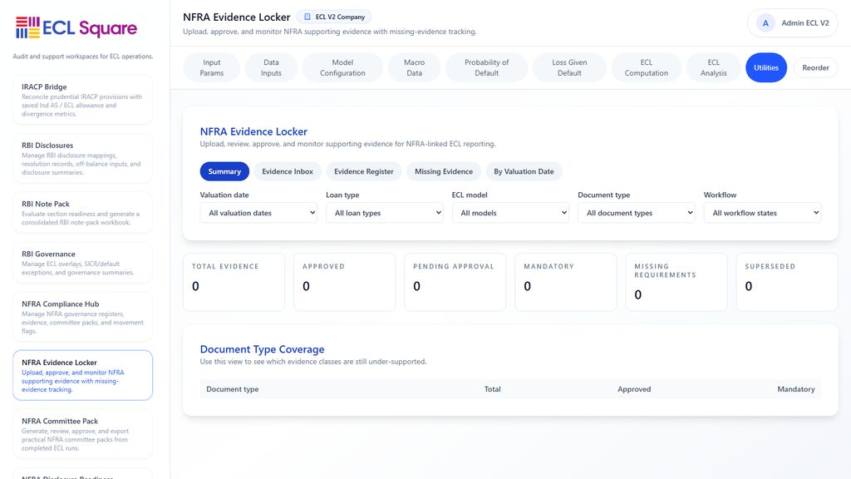Open the RBI Governance card
The image size is (851, 479).
(x=82, y=263)
